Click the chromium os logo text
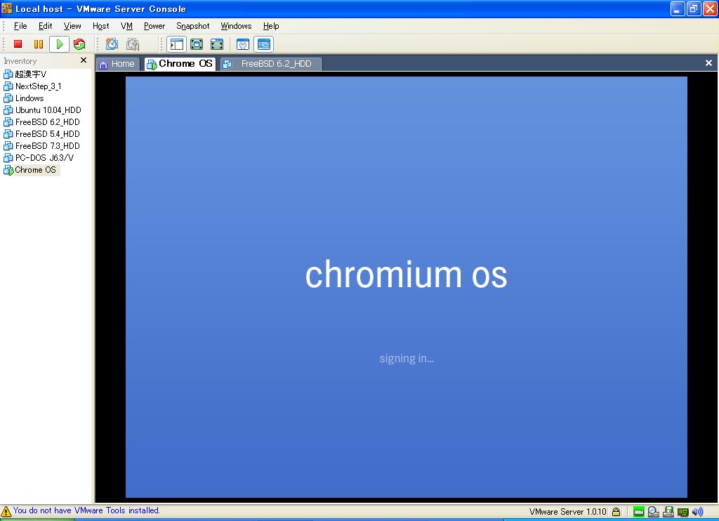719x521 pixels. [x=407, y=275]
